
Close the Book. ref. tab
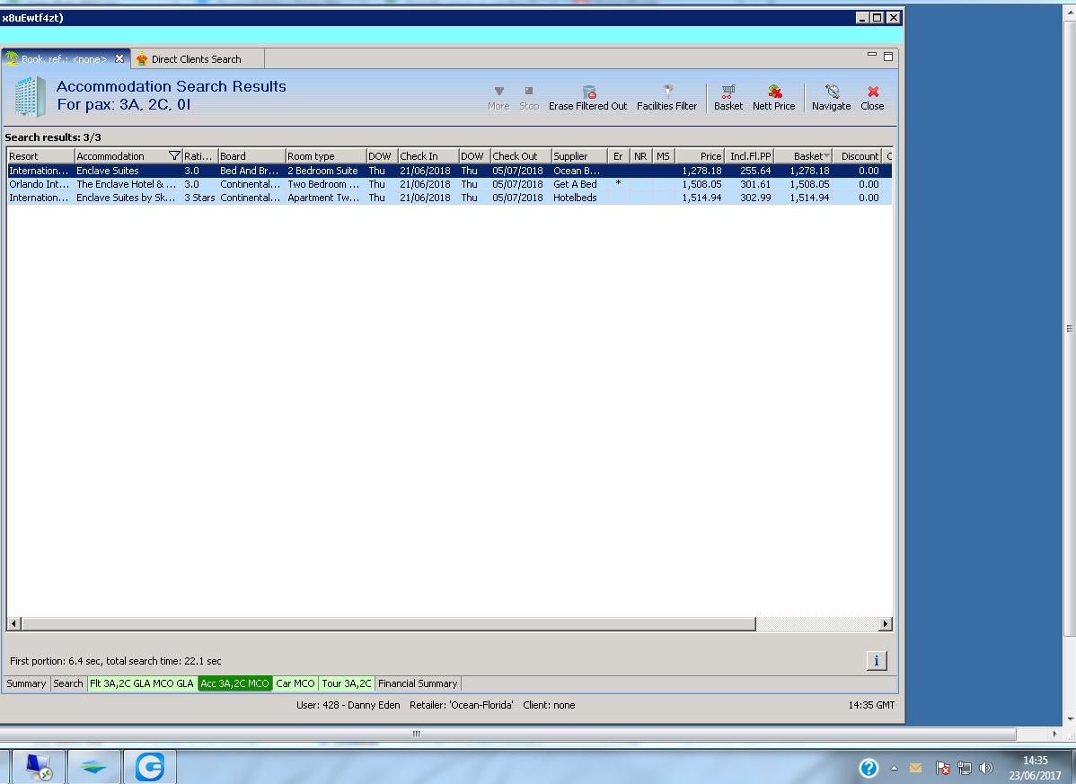[119, 59]
